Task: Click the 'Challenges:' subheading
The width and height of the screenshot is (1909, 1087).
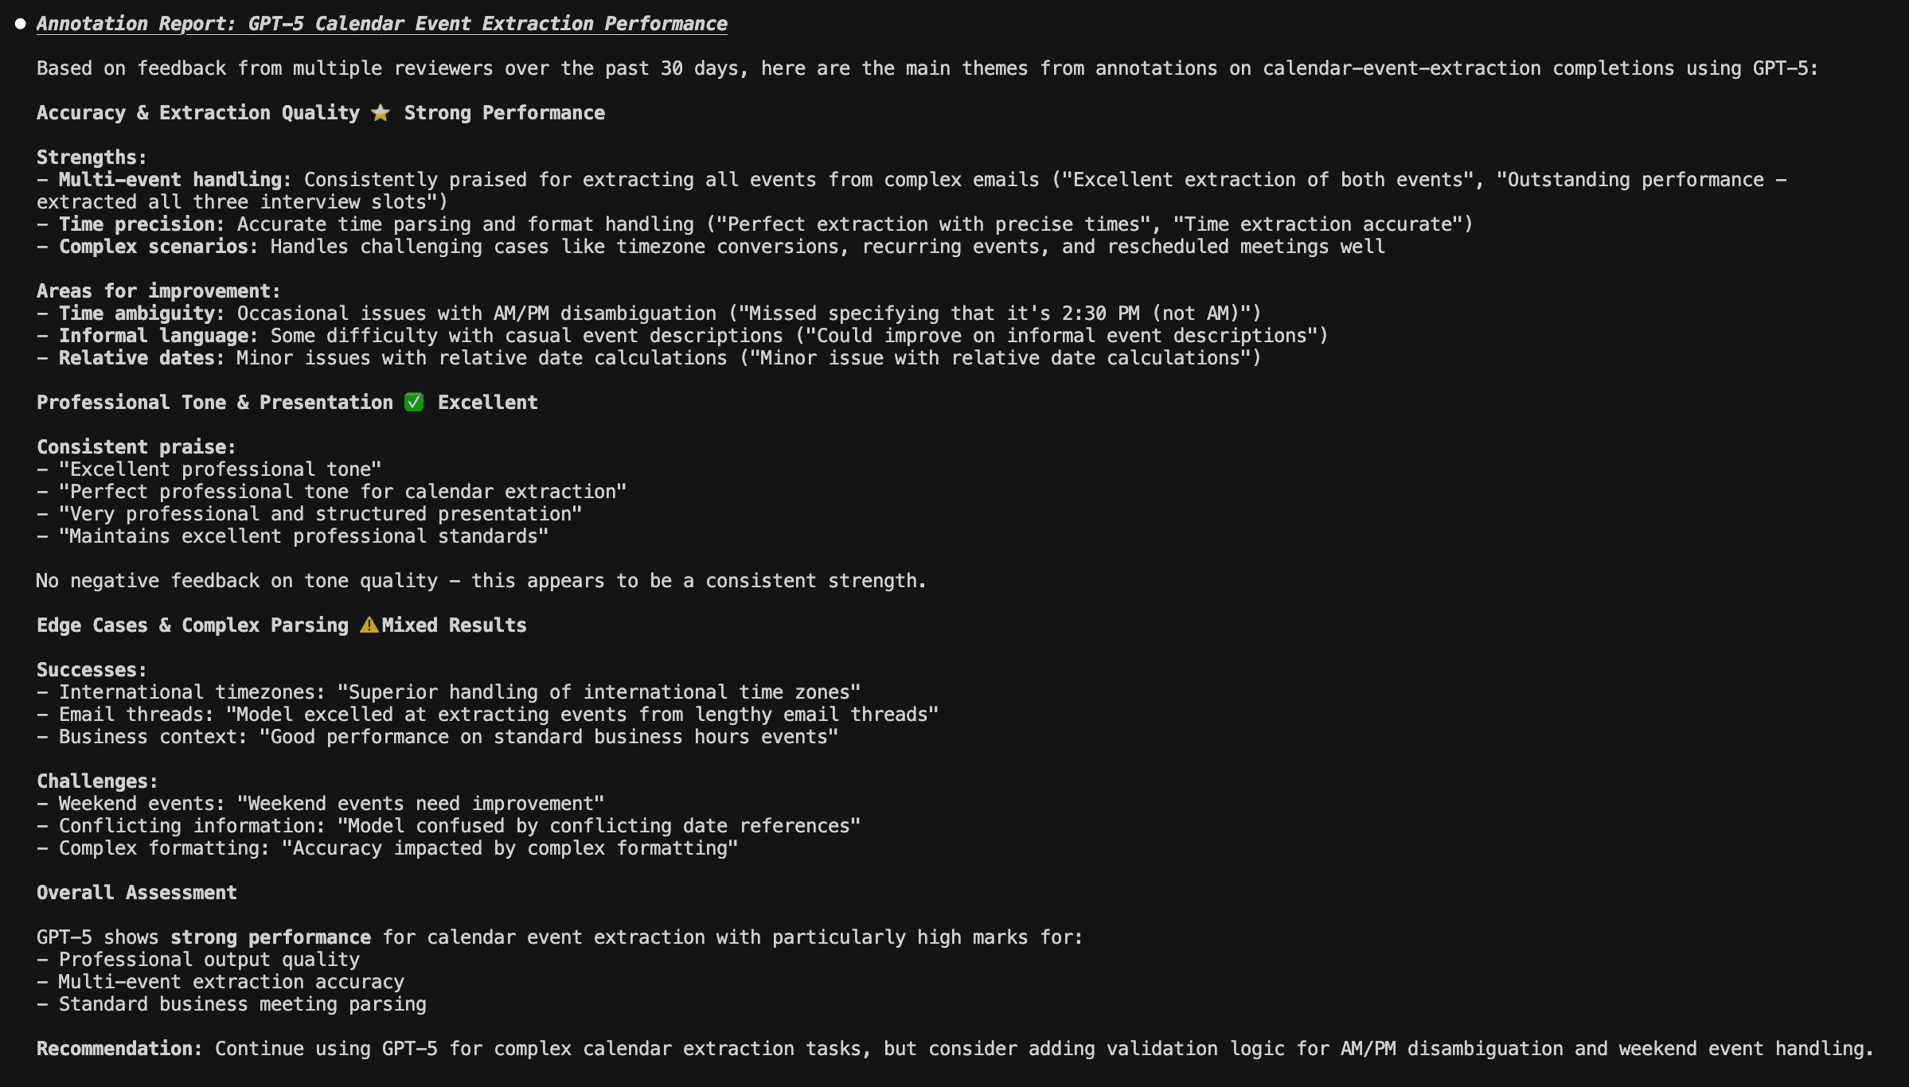Action: point(97,781)
